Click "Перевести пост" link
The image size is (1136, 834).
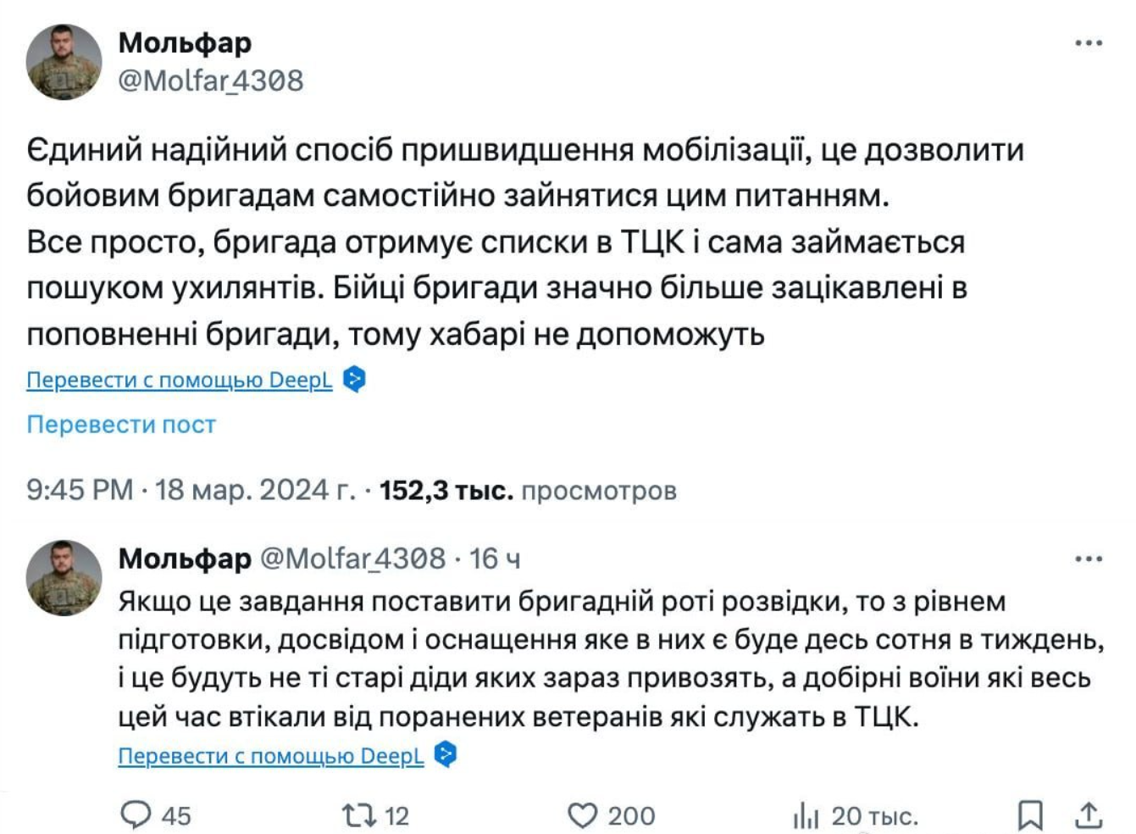tap(121, 424)
